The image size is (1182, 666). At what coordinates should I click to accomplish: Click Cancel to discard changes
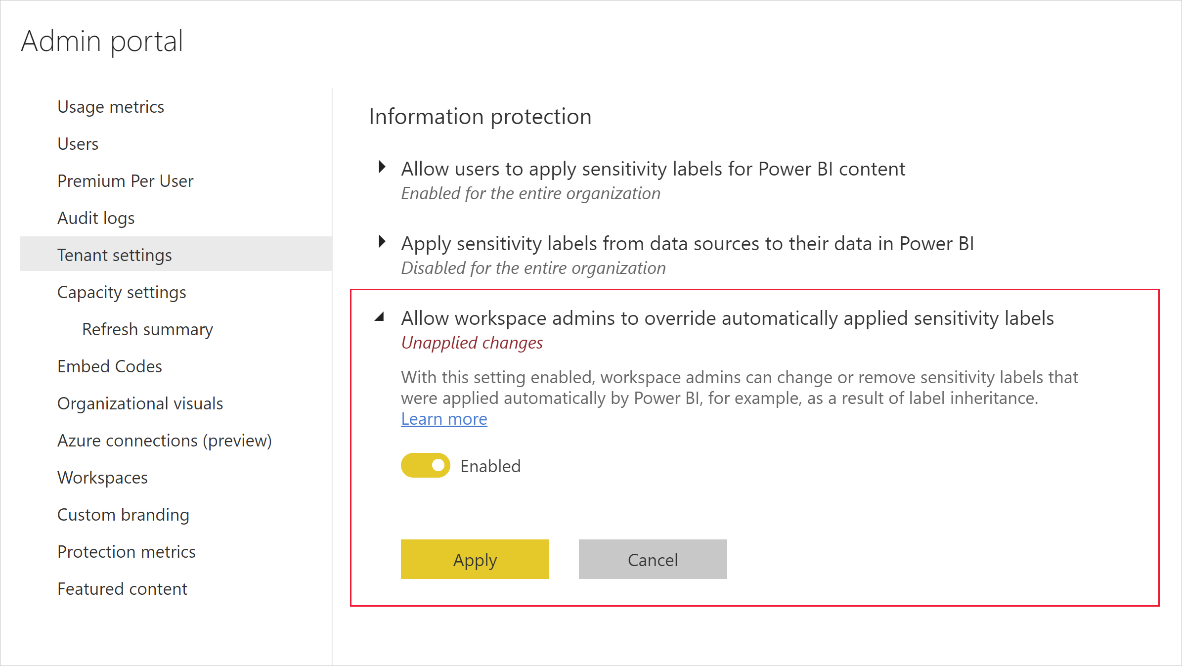(x=653, y=559)
